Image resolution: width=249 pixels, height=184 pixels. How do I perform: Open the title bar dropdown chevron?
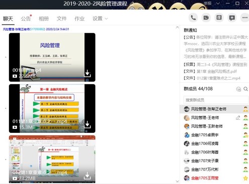[218, 4]
